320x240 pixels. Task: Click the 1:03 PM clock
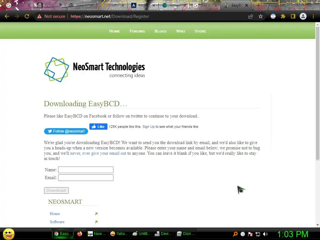point(292,234)
